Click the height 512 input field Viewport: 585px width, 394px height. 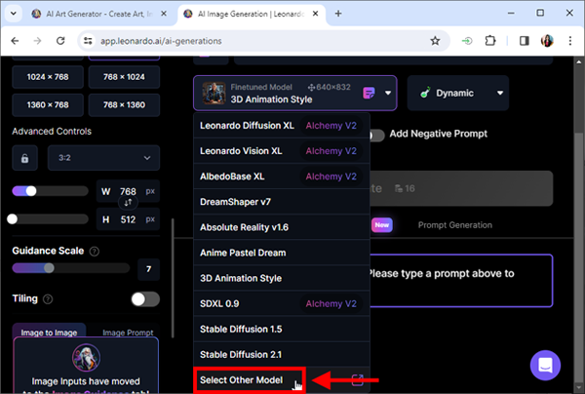pyautogui.click(x=128, y=219)
